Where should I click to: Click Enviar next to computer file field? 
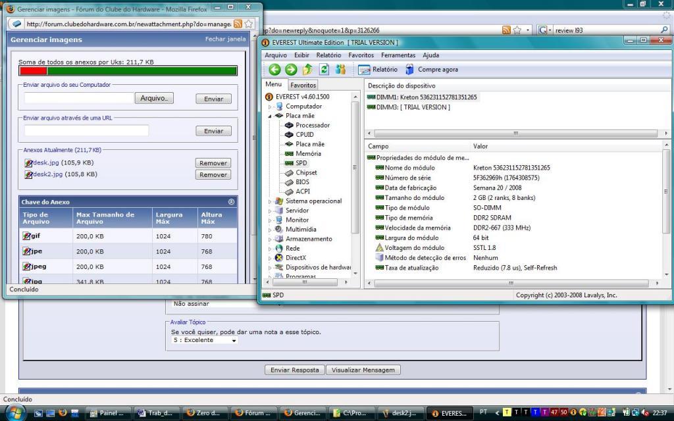[x=214, y=99]
